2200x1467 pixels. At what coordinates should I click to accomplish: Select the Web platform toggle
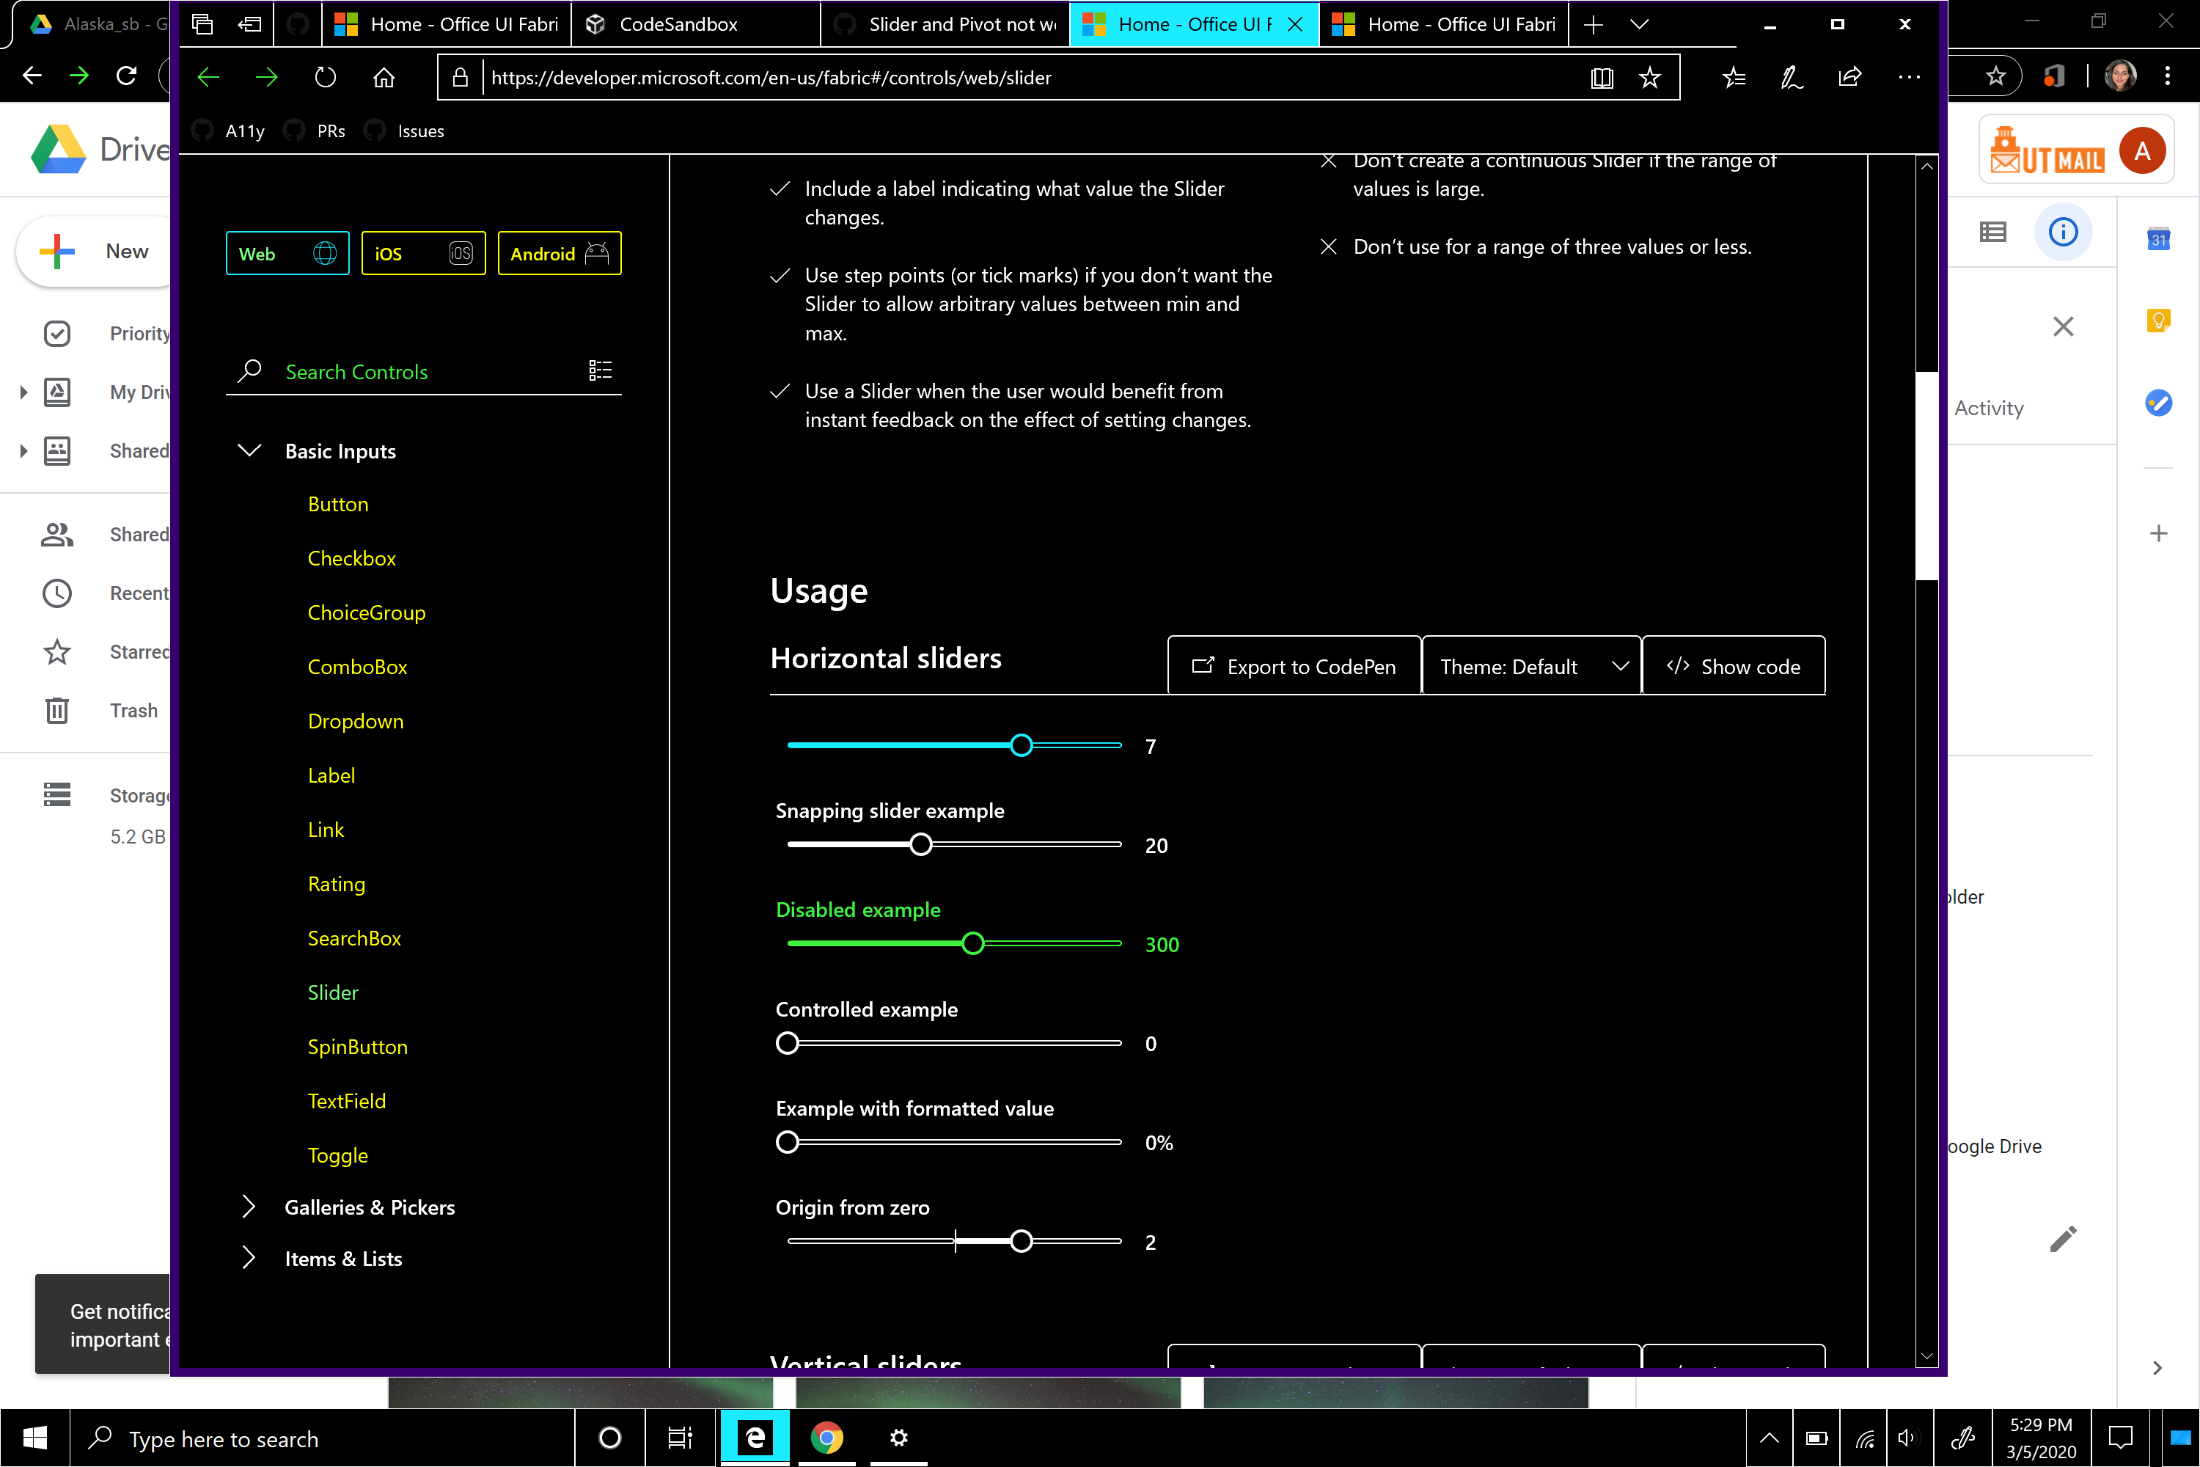[287, 252]
